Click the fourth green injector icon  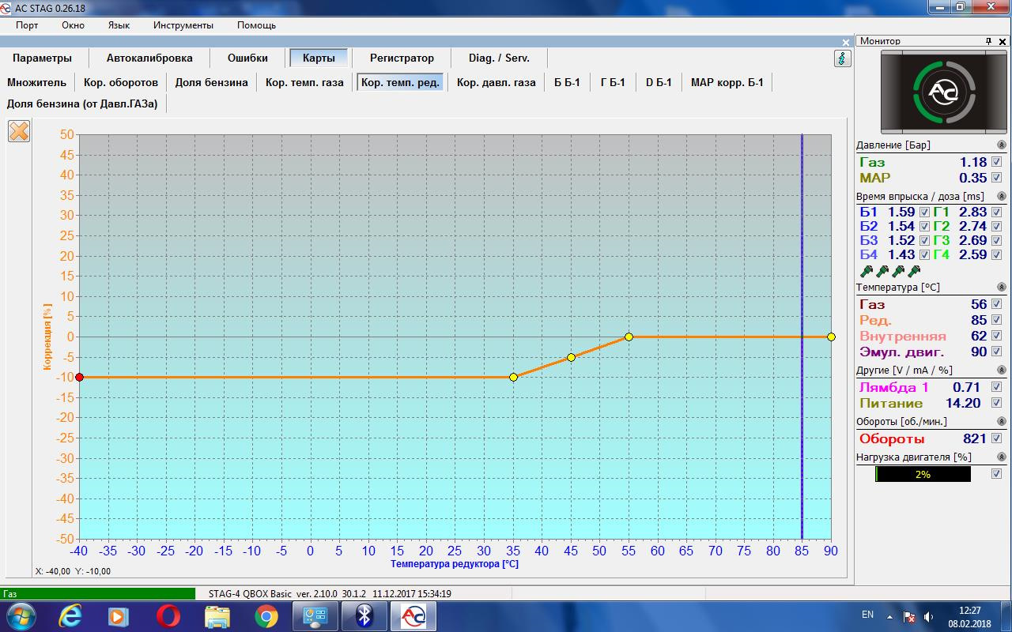coord(914,271)
